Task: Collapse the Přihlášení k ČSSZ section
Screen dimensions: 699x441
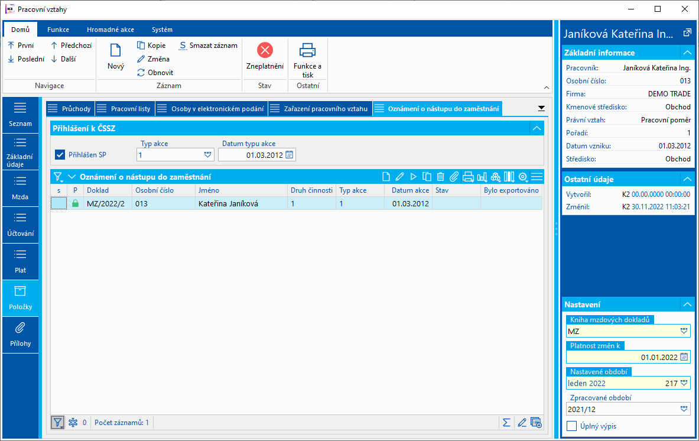Action: [x=537, y=128]
